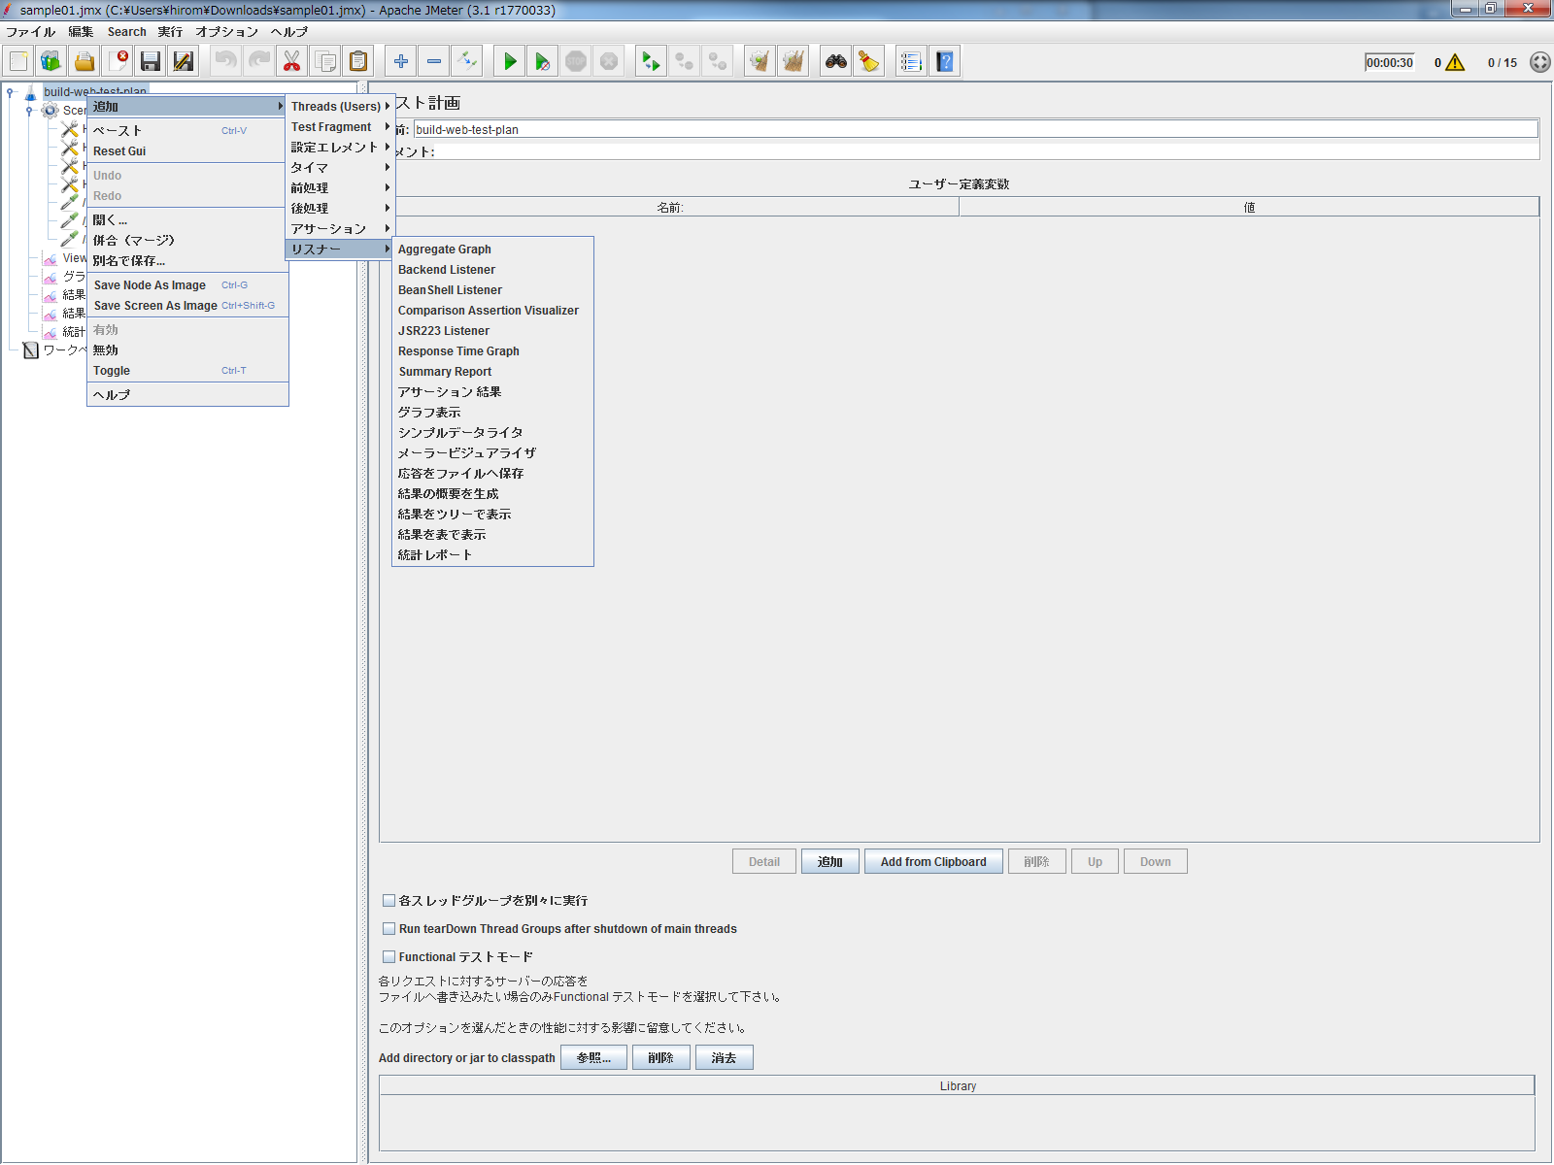Screen dimensions: 1554x1165
Task: Select Response Time Graph listener
Action: click(492, 351)
